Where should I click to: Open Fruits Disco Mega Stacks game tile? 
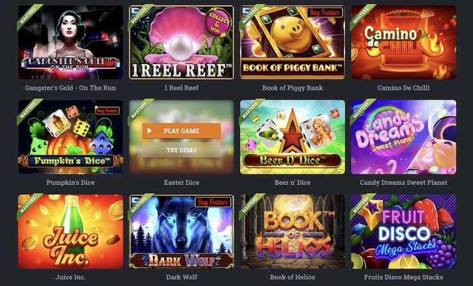pyautogui.click(x=403, y=232)
